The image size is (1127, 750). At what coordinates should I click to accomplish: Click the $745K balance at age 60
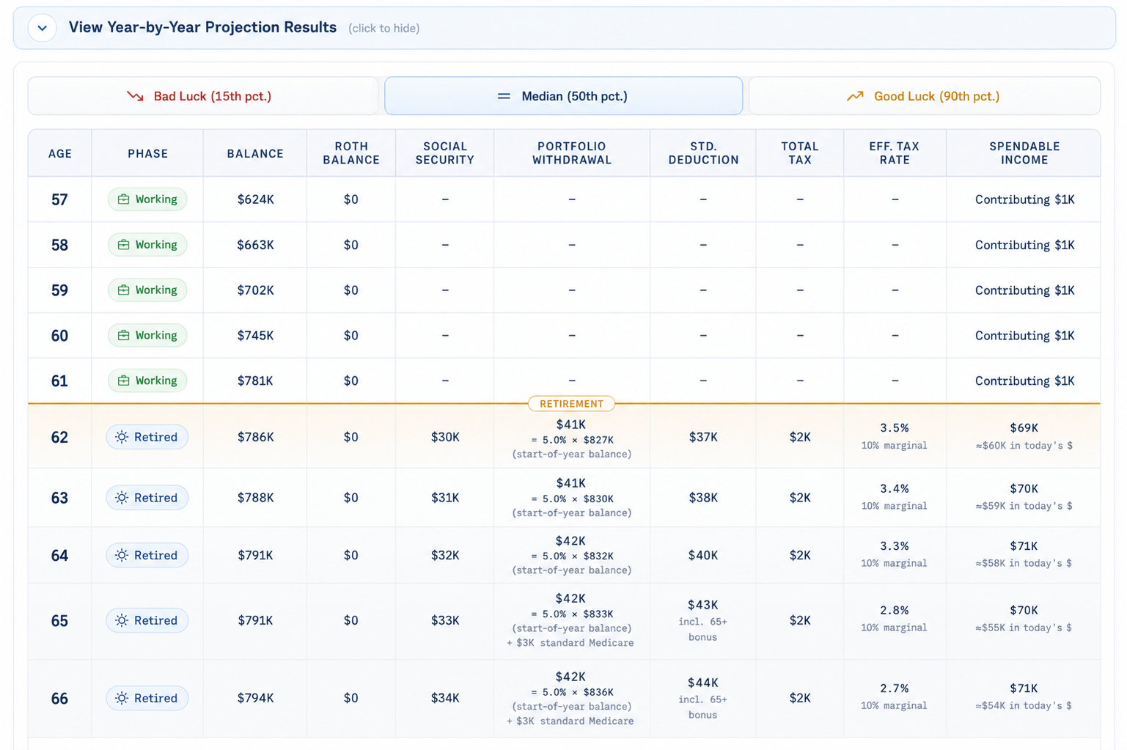pos(255,335)
